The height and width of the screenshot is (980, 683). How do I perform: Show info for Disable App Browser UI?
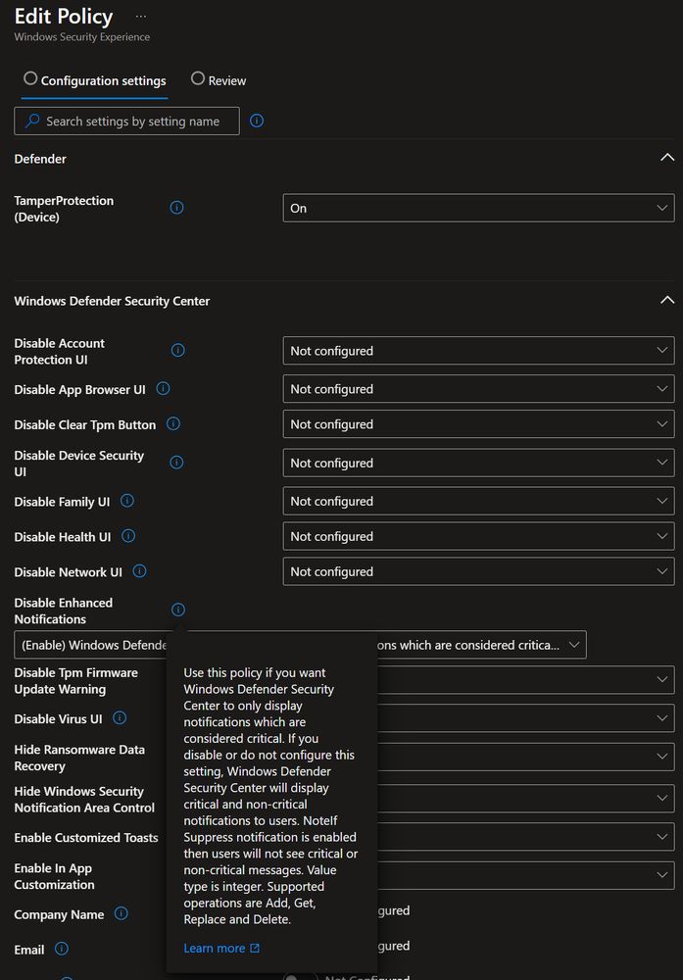(x=163, y=389)
